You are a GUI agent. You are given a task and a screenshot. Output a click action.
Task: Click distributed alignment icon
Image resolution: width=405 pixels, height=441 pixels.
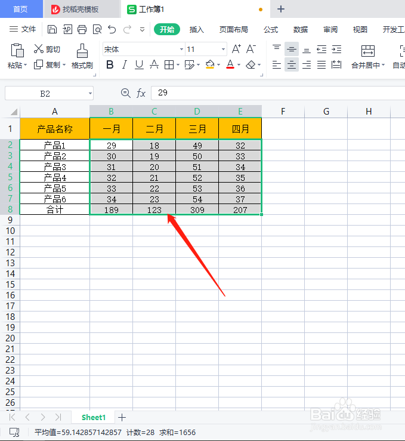pos(336,65)
